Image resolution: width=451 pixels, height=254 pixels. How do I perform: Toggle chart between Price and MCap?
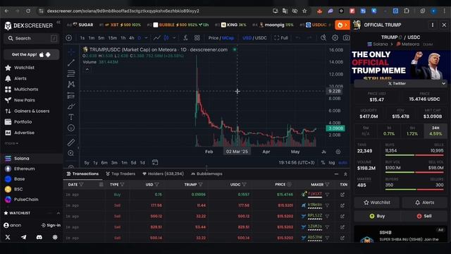[x=221, y=37]
